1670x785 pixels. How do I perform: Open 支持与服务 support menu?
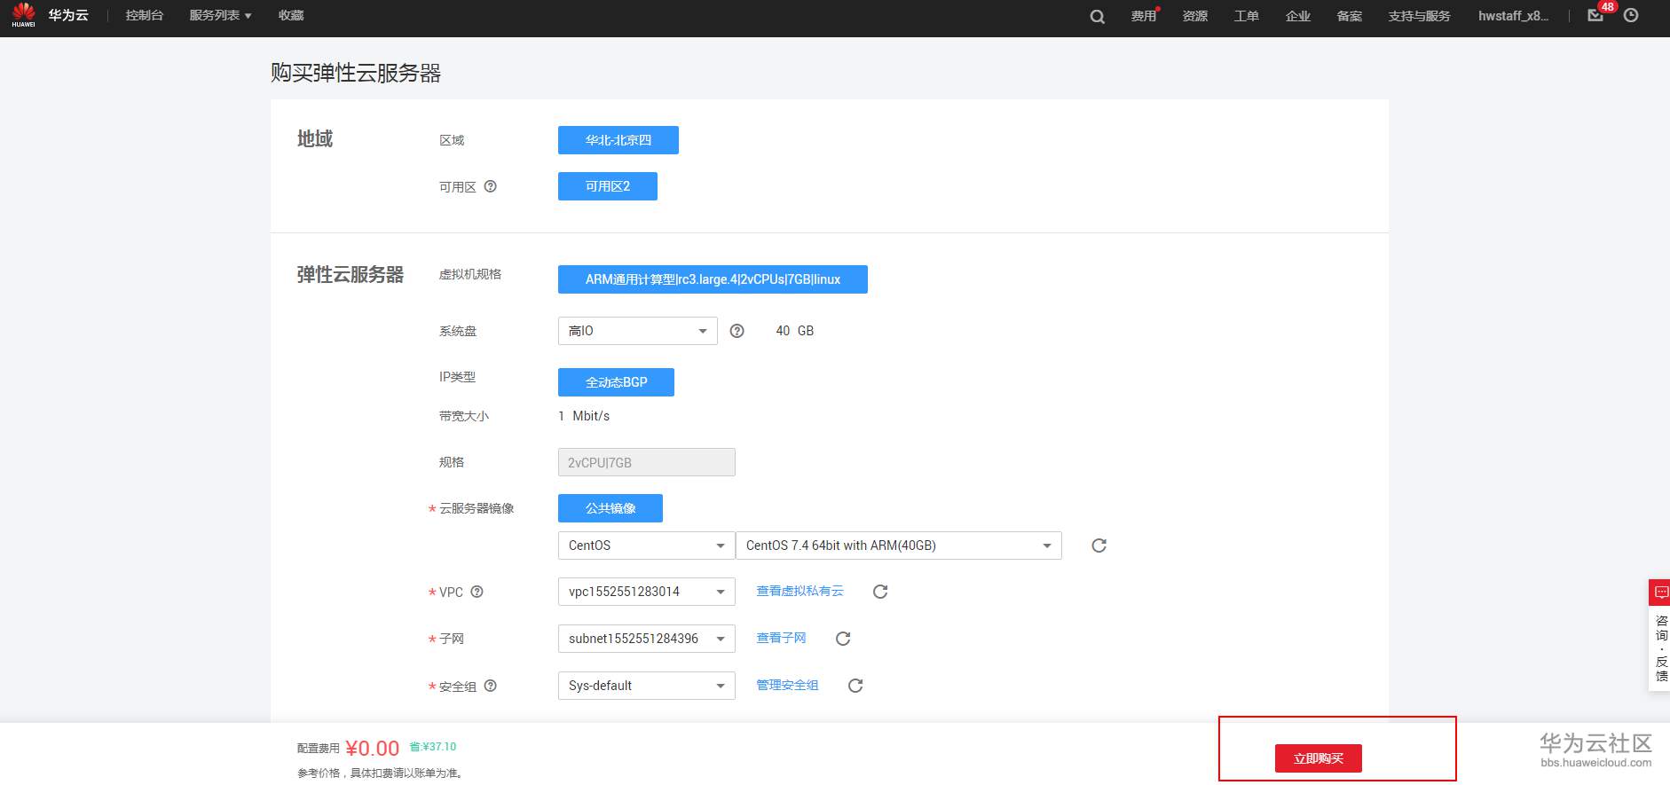[1420, 15]
